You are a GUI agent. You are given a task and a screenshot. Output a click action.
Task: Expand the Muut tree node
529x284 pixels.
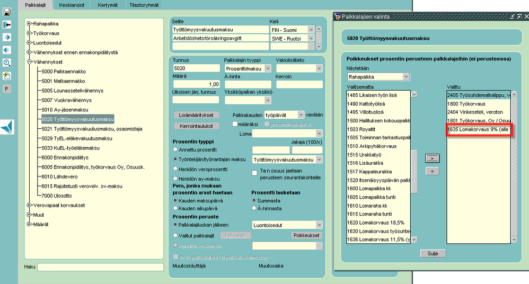coord(29,215)
